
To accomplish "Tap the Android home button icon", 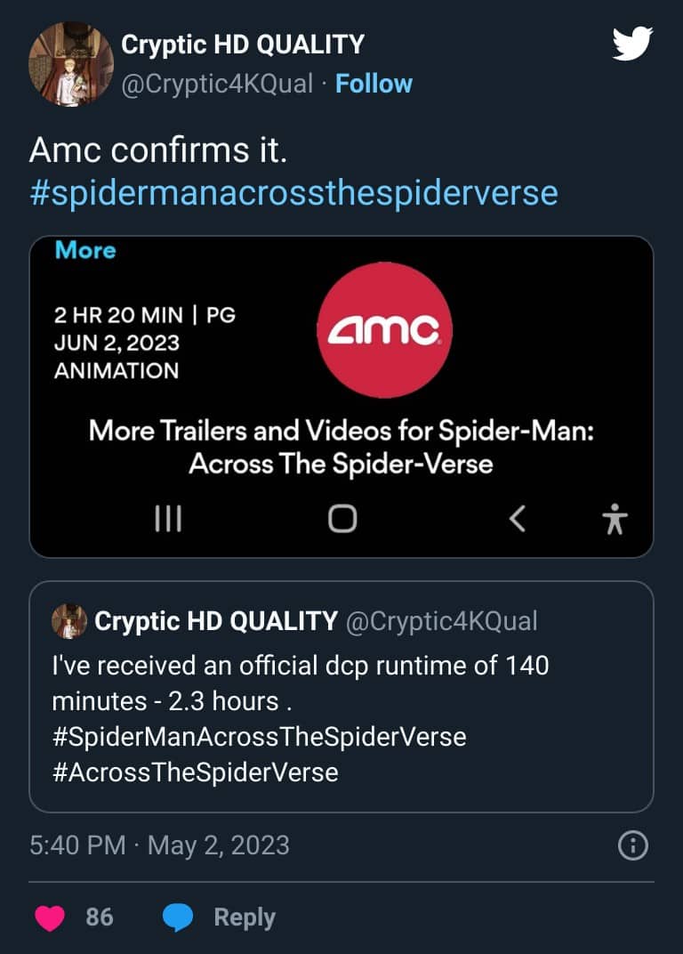I will pyautogui.click(x=342, y=519).
